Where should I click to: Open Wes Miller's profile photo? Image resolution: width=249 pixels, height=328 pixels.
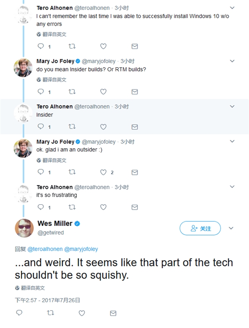(24, 228)
